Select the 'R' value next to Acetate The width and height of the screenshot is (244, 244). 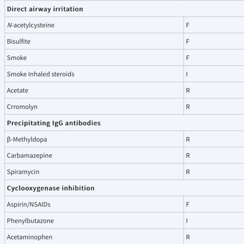(x=188, y=90)
